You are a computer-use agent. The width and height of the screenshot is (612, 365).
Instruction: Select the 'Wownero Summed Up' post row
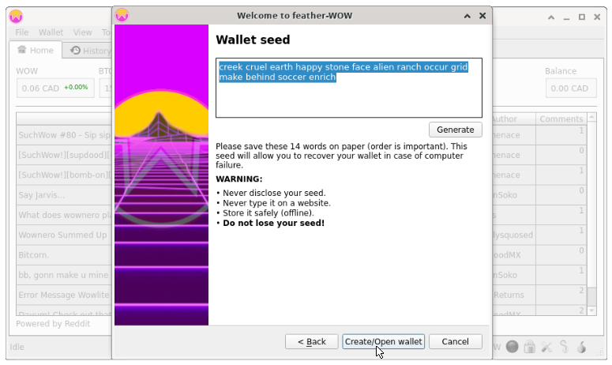click(x=65, y=235)
